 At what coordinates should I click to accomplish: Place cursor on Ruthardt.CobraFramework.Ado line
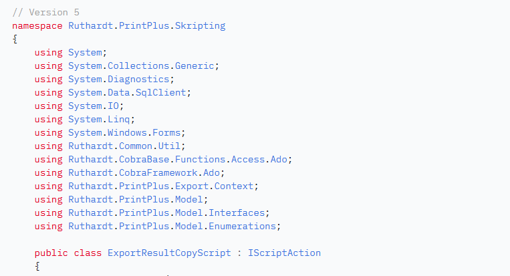click(x=124, y=173)
